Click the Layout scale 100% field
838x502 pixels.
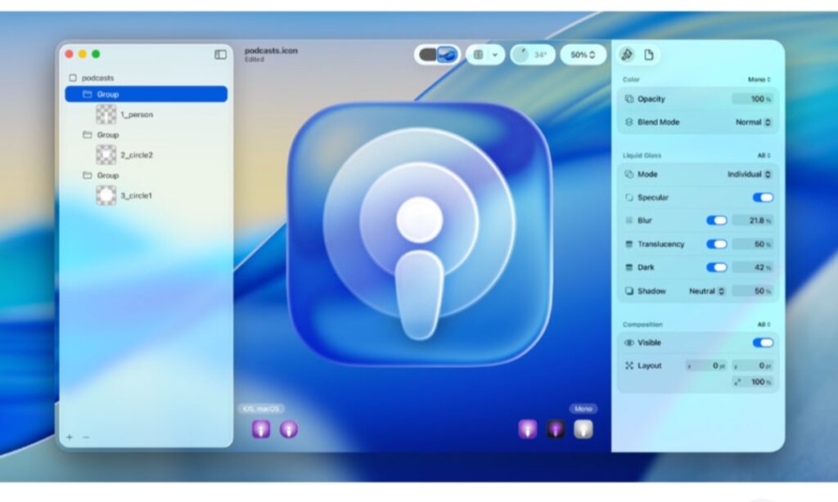(752, 382)
